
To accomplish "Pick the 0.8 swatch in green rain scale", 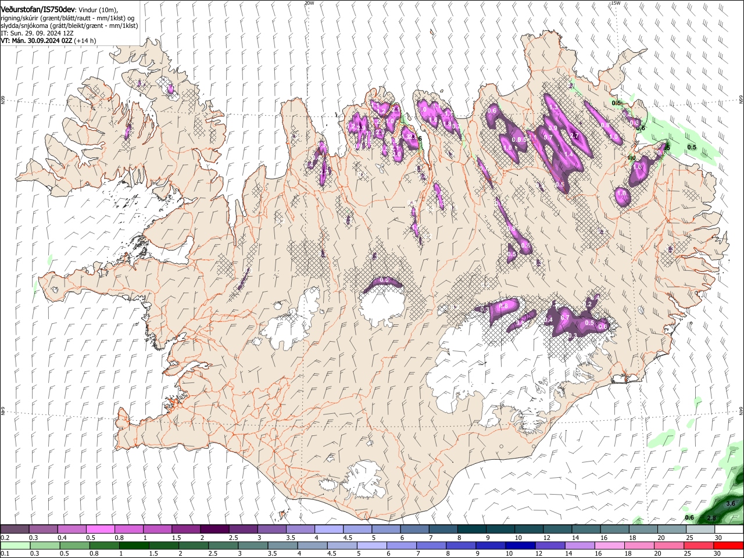I will coord(104,545).
